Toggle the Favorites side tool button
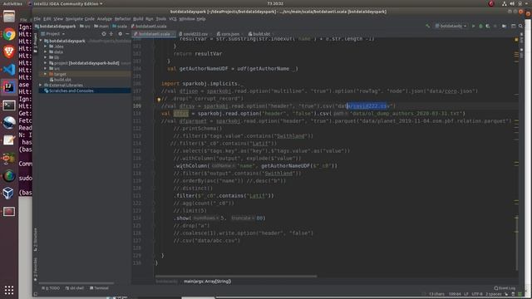Viewport: 532px width, 299px height. pyautogui.click(x=35, y=269)
